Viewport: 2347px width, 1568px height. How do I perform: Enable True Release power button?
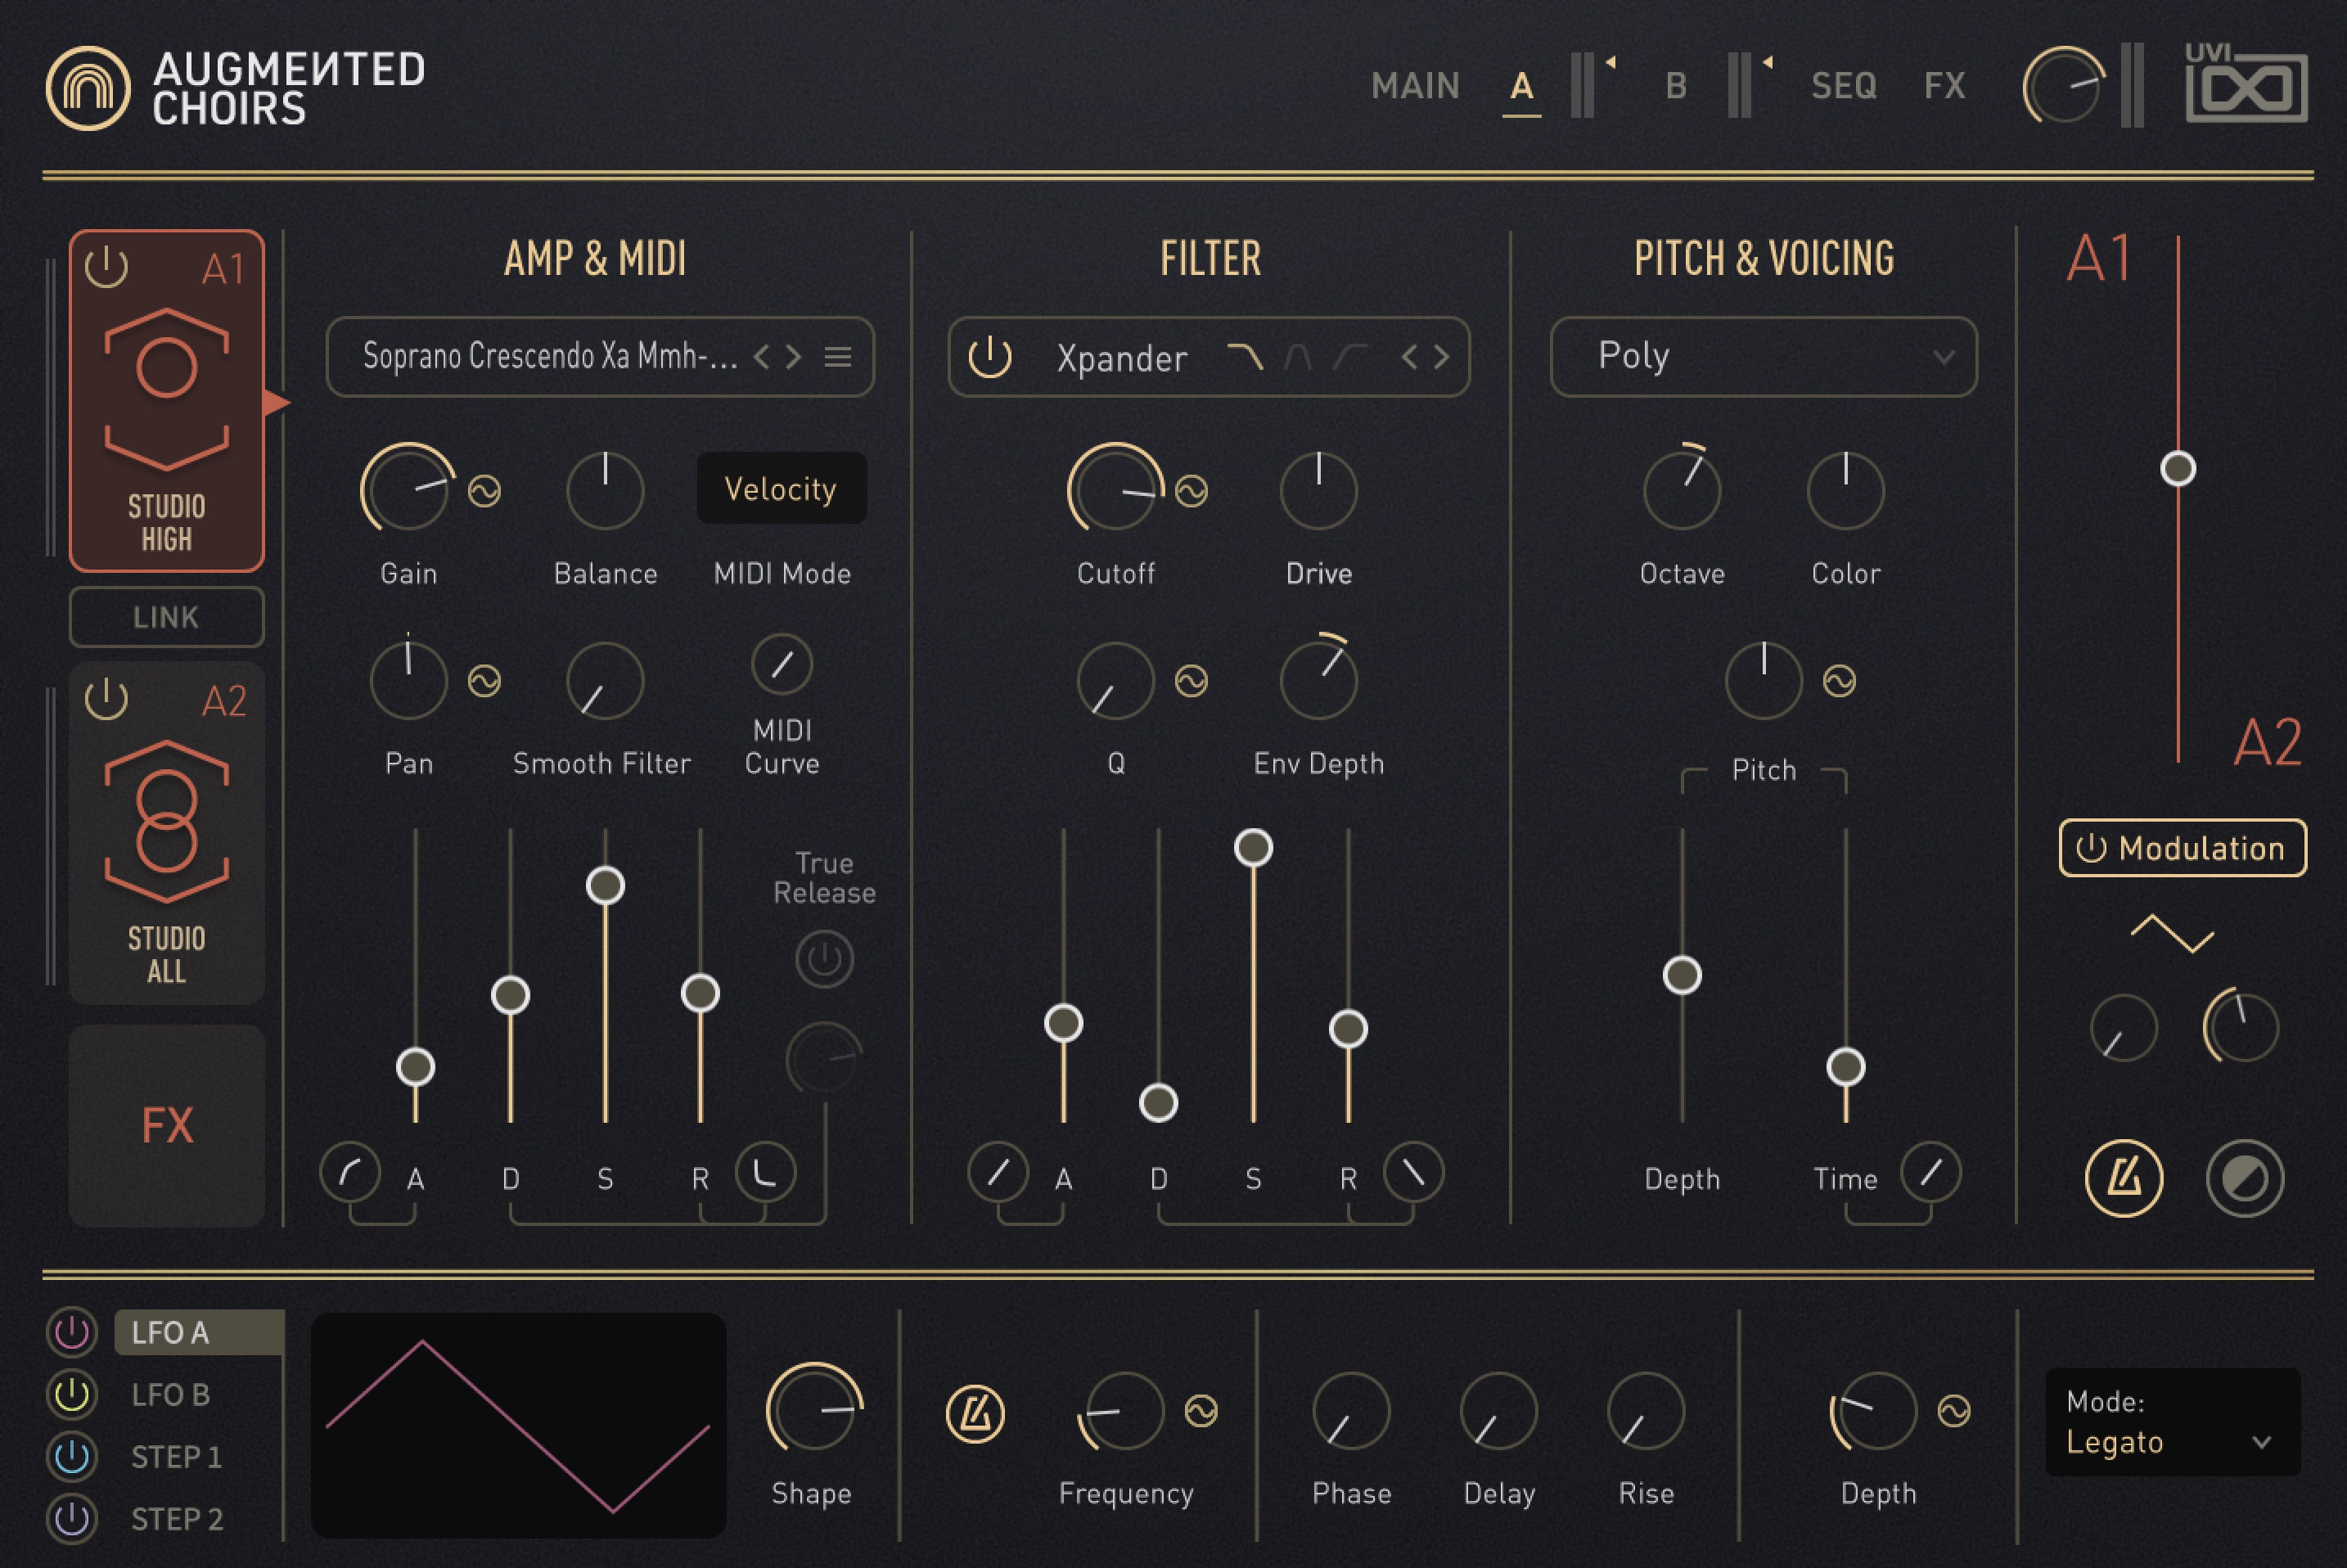point(824,959)
